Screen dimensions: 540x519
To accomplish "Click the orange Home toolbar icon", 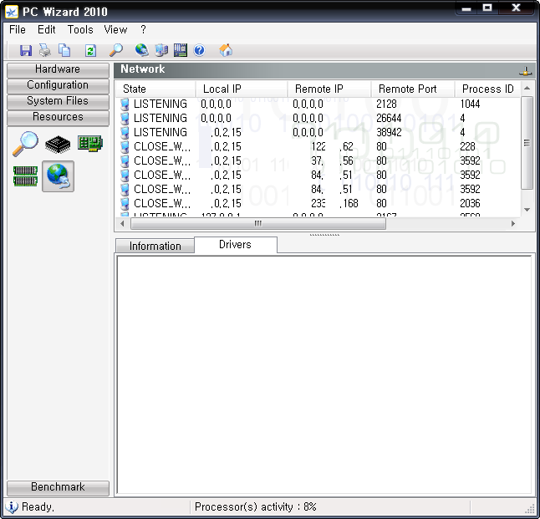I will coord(226,50).
